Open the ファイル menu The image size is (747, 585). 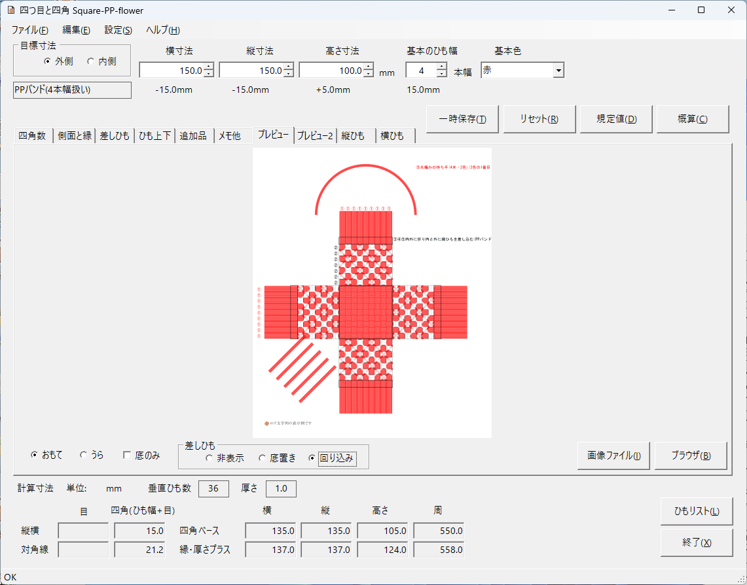pyautogui.click(x=29, y=30)
